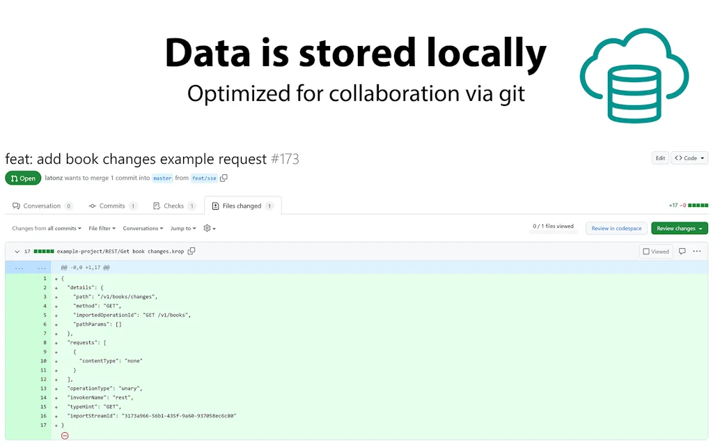Click the pull request number #173
713x446 pixels.
[285, 159]
